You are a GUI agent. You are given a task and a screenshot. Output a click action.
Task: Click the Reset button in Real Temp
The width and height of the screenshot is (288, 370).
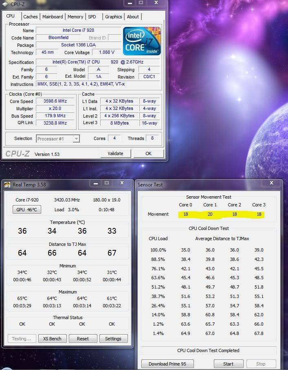83,339
